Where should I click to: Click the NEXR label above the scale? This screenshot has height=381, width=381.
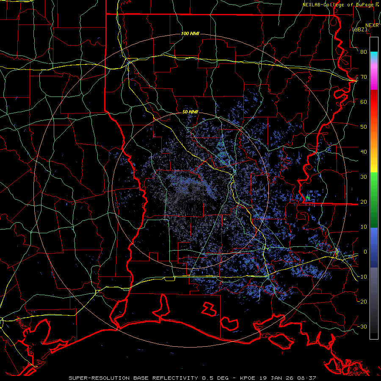372,25
